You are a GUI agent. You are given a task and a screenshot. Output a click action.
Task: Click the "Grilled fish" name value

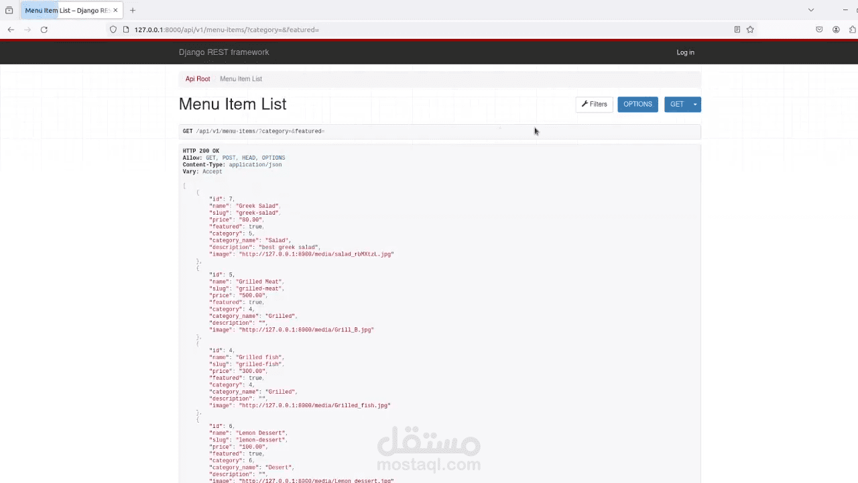259,358
